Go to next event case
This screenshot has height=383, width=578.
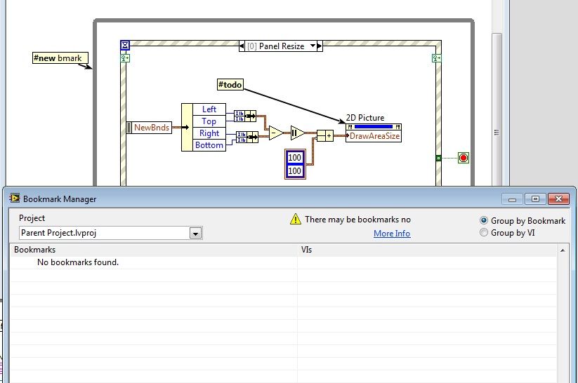(320, 46)
